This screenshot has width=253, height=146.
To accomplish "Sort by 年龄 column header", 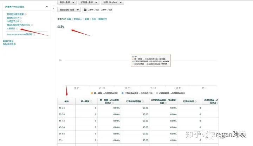I will [x=66, y=101].
